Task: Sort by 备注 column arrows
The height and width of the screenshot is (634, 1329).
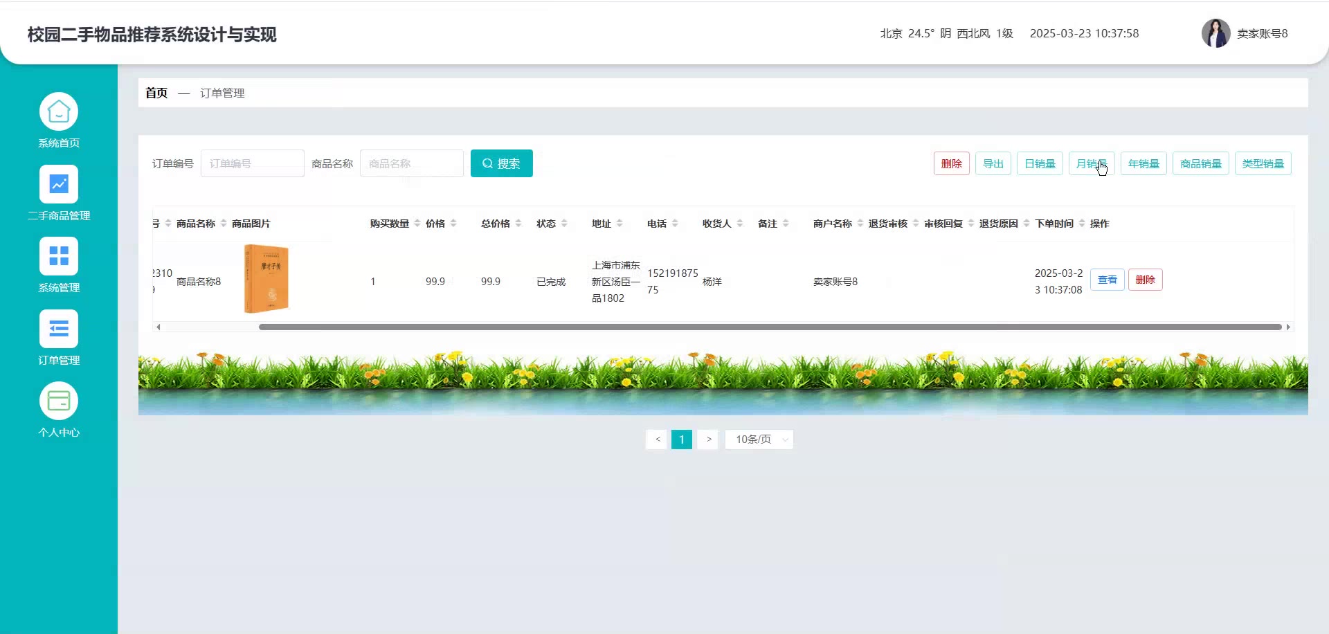Action: coord(786,224)
